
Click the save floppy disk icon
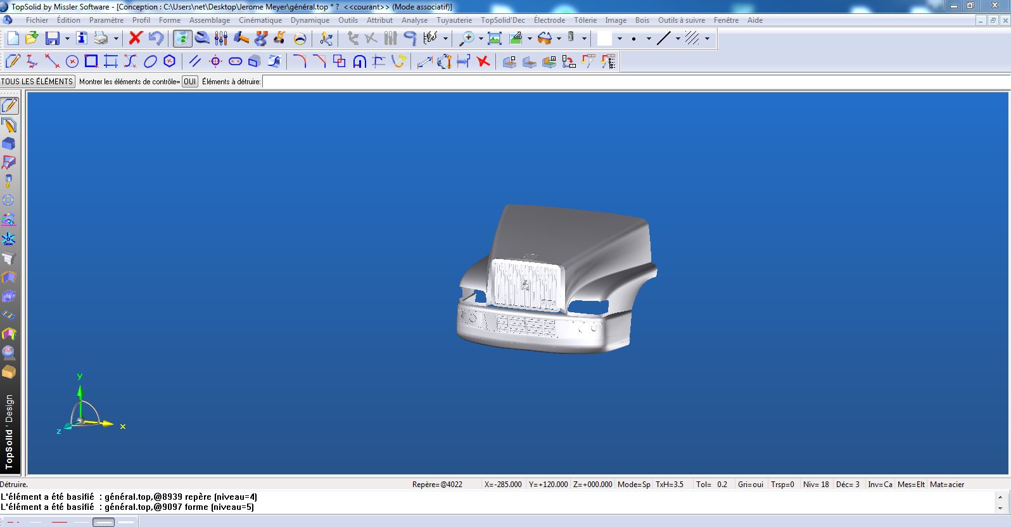click(52, 39)
